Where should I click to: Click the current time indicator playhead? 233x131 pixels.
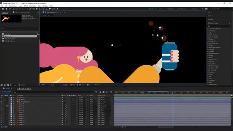pos(172,93)
